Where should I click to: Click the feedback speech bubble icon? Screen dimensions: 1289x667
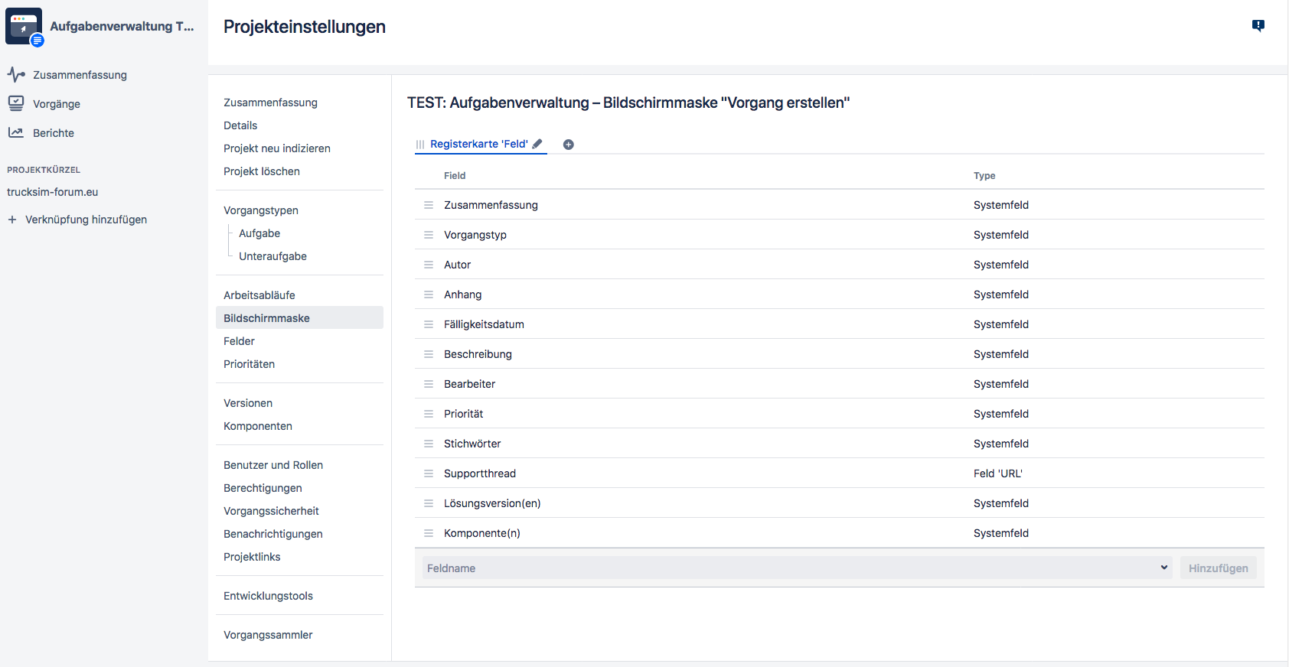[x=1258, y=26]
